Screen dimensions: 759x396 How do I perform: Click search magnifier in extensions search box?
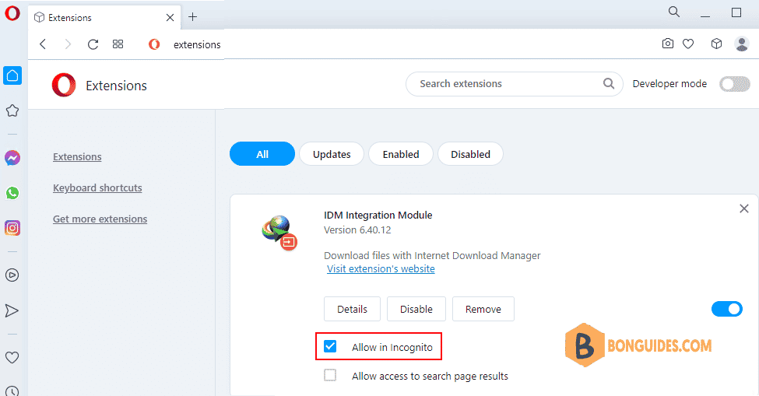609,84
